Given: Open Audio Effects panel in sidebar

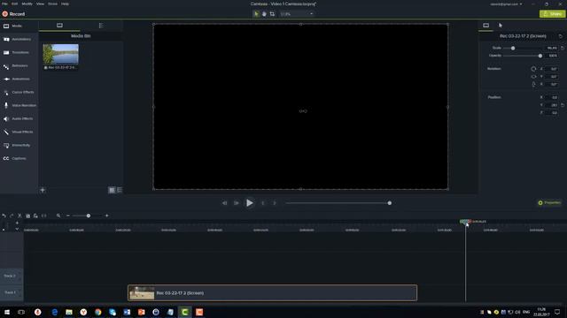Looking at the screenshot, I should point(19,118).
